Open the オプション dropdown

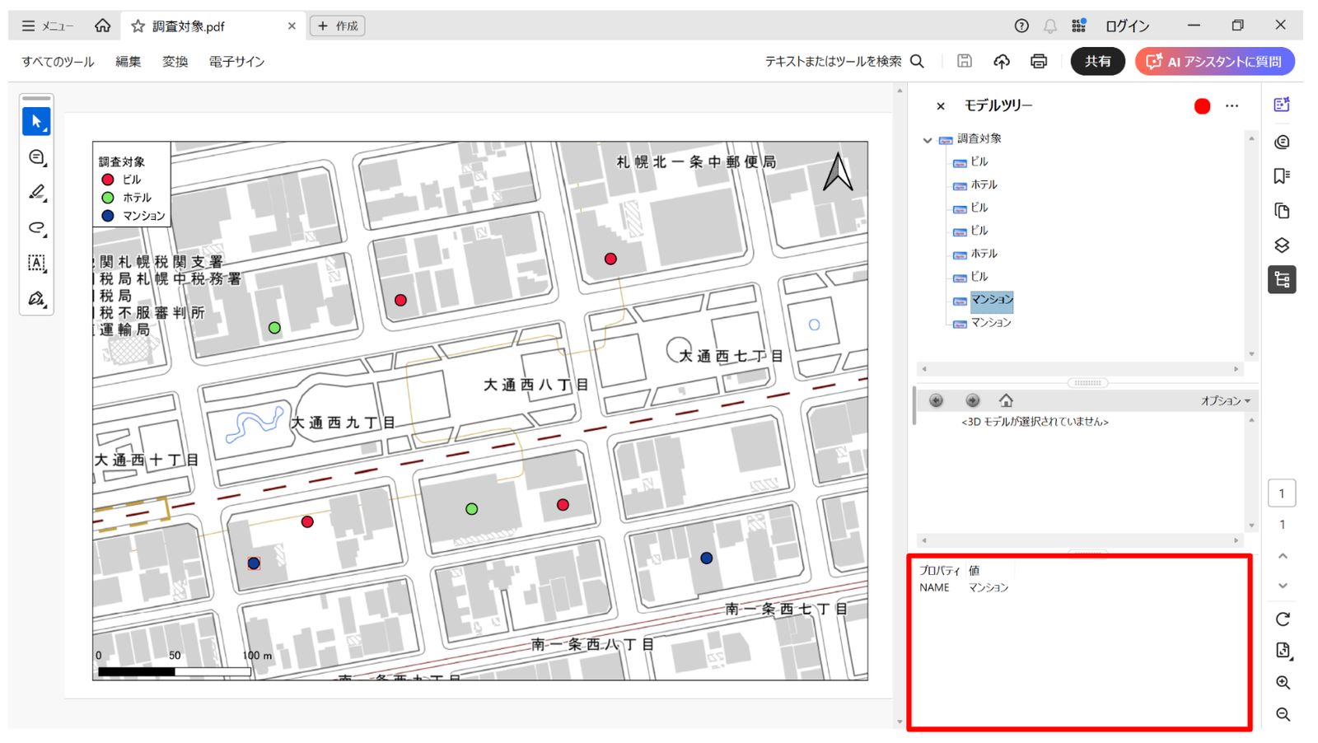1225,401
